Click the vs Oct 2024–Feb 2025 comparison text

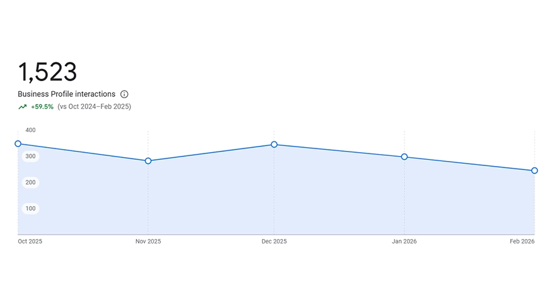point(94,107)
